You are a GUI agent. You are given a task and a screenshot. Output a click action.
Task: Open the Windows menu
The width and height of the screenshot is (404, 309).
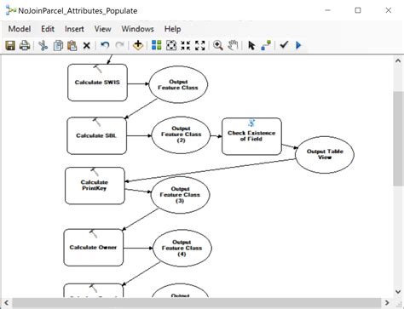pyautogui.click(x=137, y=29)
